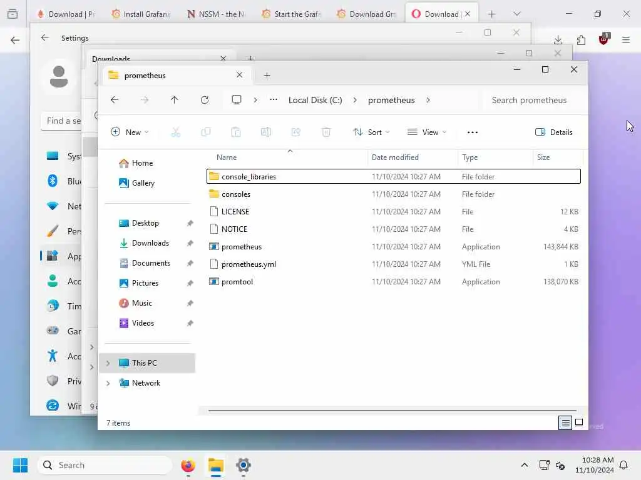Open browser downloads arrow icon

[558, 40]
